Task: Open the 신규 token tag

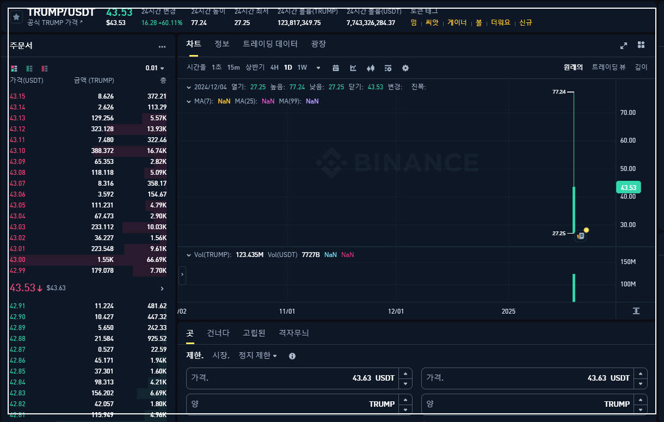Action: (526, 23)
